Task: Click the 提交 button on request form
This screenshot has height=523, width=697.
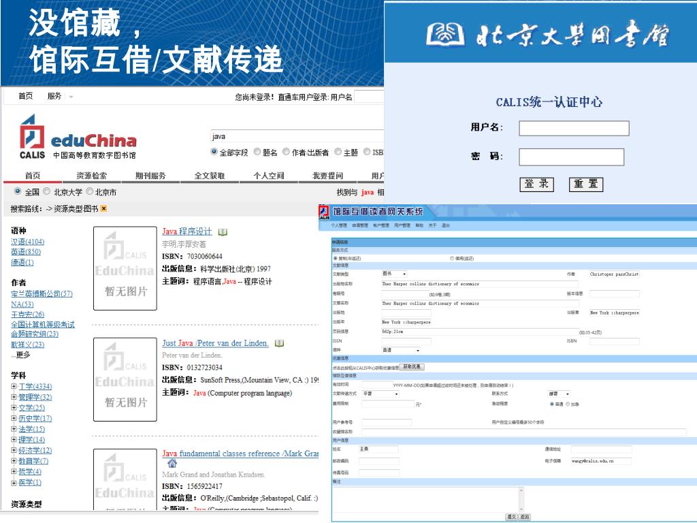Action: click(512, 517)
